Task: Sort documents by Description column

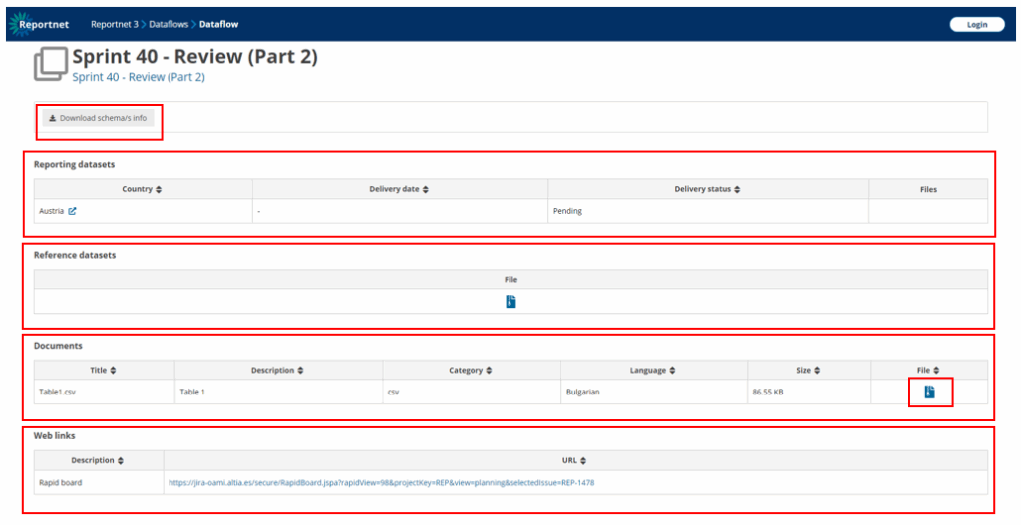Action: pyautogui.click(x=300, y=371)
